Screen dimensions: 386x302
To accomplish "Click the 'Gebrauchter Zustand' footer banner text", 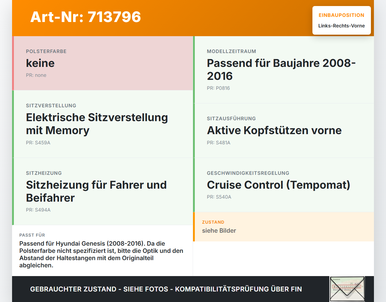I will [166, 289].
